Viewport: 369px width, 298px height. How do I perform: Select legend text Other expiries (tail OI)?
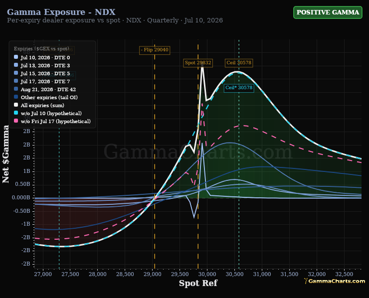tap(49, 97)
